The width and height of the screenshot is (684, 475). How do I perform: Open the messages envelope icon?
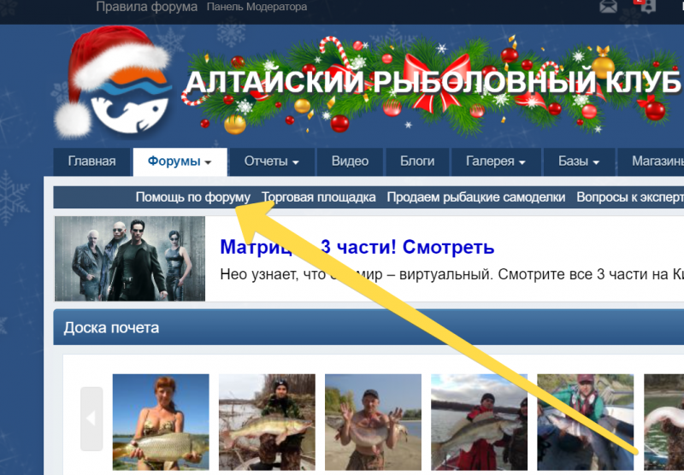[x=608, y=7]
